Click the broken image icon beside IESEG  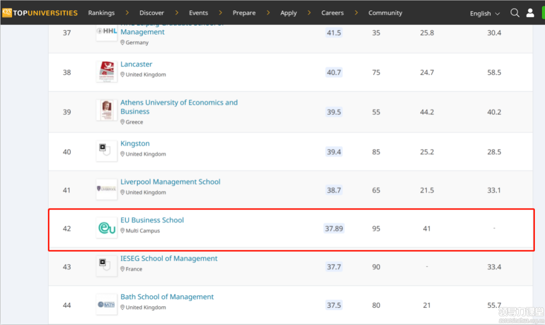tap(106, 266)
